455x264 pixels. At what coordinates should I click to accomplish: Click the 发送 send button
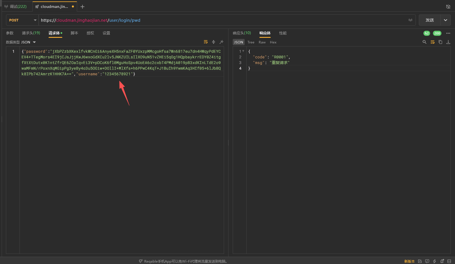pos(430,20)
